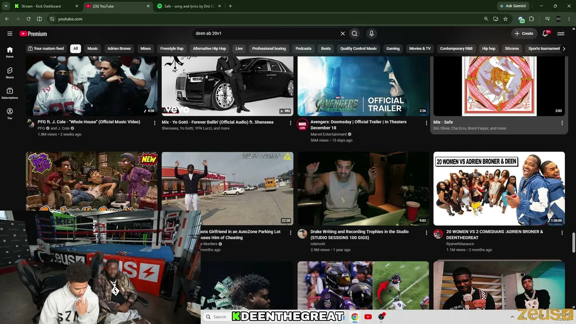Go to YouTube Premium home logo
Viewport: 576px width, 324px height.
pos(33,34)
